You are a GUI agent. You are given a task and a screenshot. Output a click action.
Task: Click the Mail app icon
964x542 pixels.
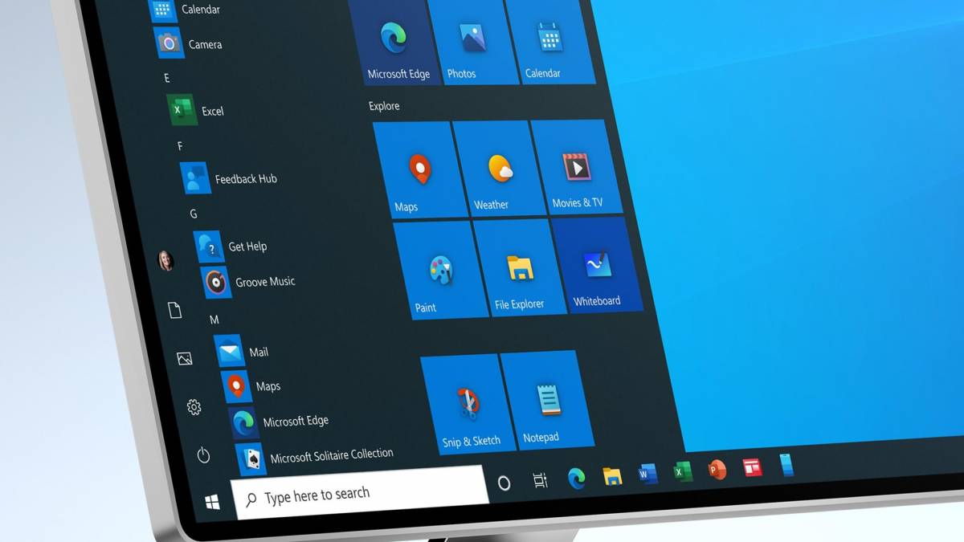(x=229, y=352)
